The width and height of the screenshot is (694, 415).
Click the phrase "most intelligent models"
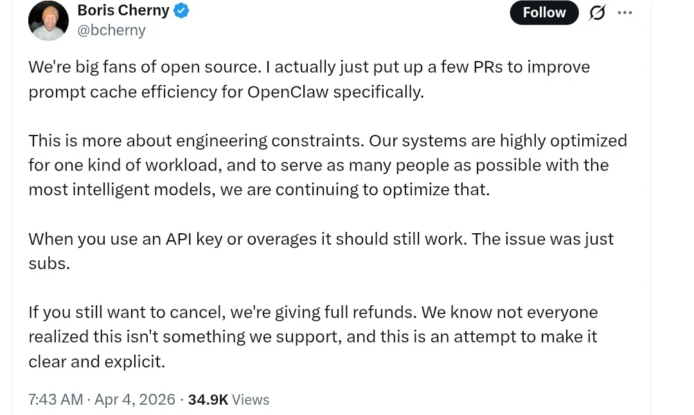(x=123, y=190)
